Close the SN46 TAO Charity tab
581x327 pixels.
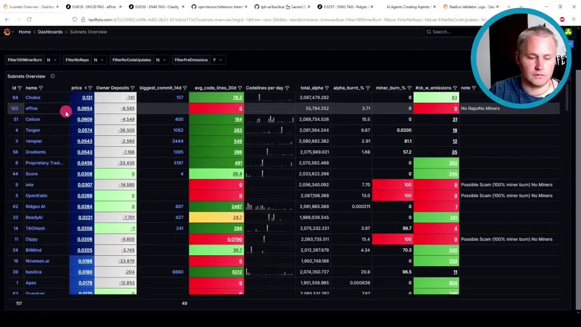[x=184, y=7]
